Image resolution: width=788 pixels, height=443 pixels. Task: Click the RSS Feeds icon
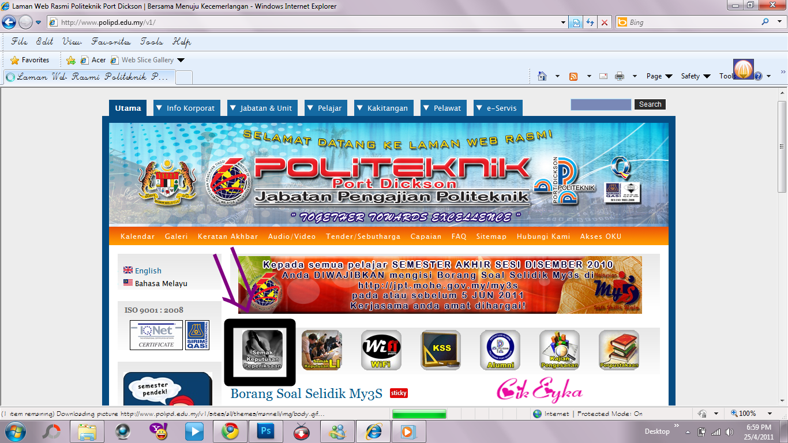[x=573, y=76]
